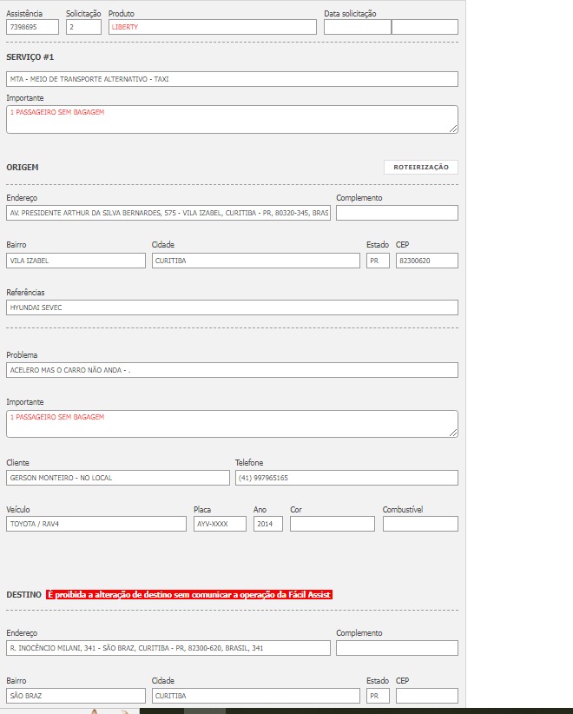This screenshot has width=573, height=714.
Task: Focus the Referências field HYUNDAI SEVEC
Action: point(232,307)
